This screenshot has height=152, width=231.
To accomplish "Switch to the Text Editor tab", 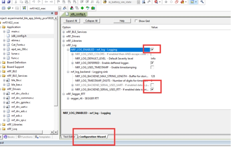I will [x=69, y=137].
